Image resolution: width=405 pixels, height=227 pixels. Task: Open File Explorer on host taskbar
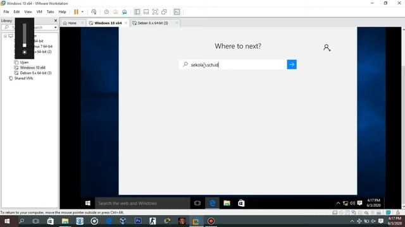point(65,221)
